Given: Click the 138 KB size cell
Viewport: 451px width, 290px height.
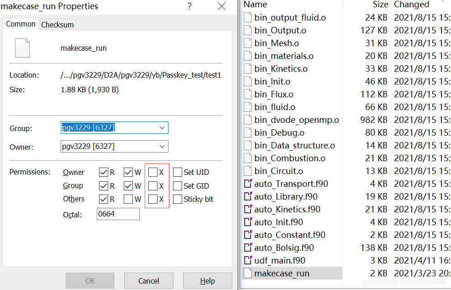Looking at the screenshot, I should [x=374, y=248].
